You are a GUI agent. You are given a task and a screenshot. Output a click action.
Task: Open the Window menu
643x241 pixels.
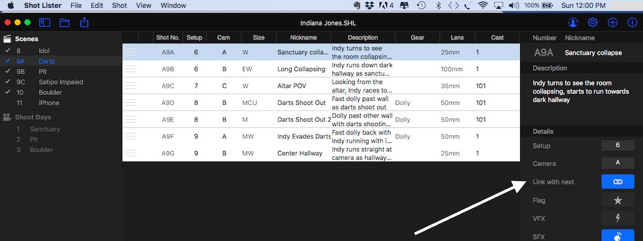point(173,5)
